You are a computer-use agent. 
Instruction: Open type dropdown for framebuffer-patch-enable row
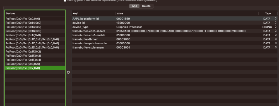pos(276,43)
